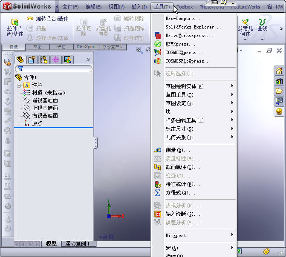Open the 插入(I) menu

coord(139,7)
